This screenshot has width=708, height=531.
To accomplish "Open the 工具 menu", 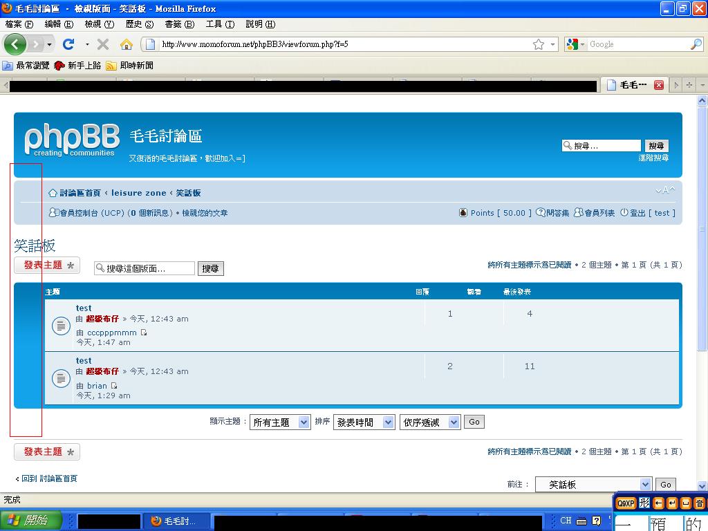I will coord(220,24).
